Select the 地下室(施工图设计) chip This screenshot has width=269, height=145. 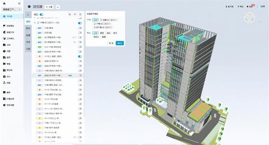pyautogui.click(x=103, y=27)
